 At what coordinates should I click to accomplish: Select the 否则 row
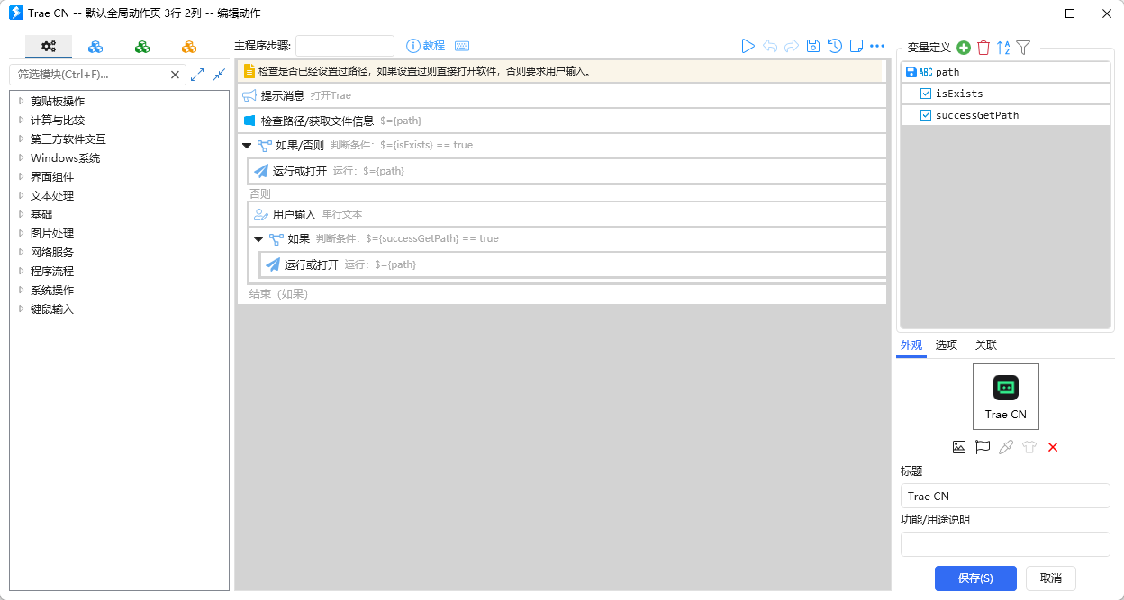pyautogui.click(x=563, y=193)
